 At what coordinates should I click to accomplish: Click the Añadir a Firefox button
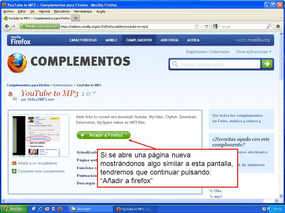coord(104,135)
